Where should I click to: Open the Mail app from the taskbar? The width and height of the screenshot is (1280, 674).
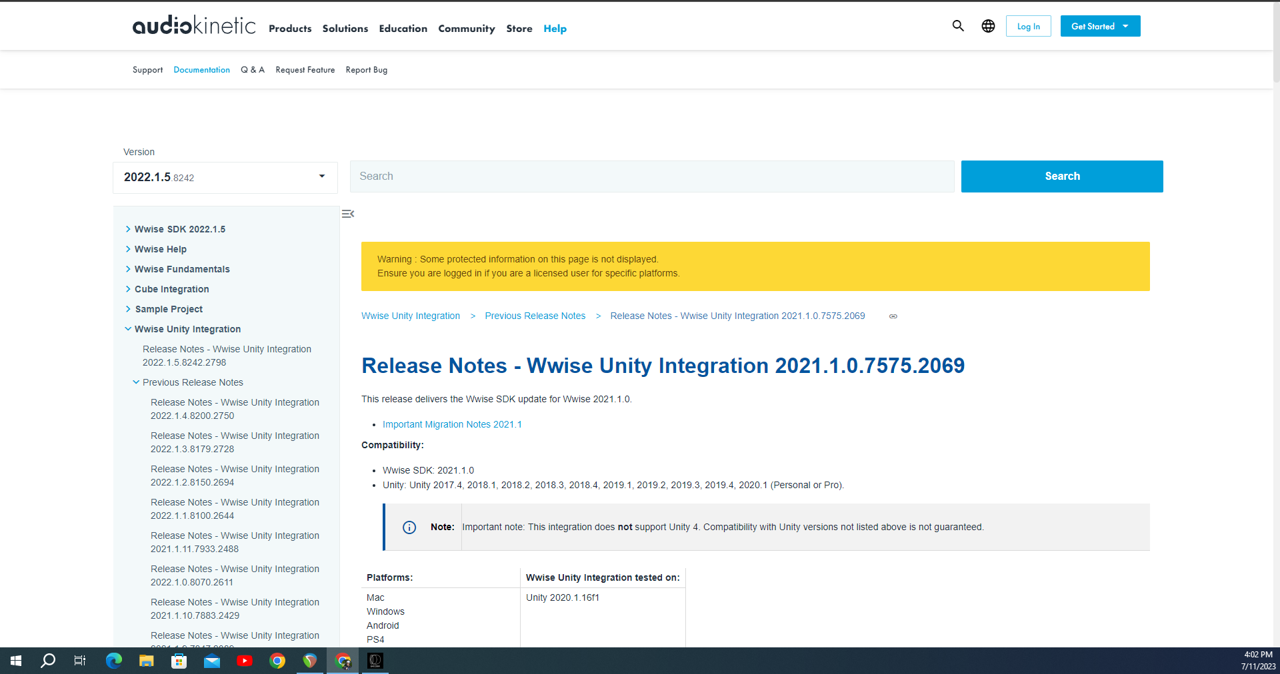click(x=212, y=661)
